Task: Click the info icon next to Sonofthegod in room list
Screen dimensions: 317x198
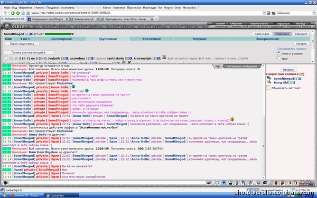Action: (300, 79)
